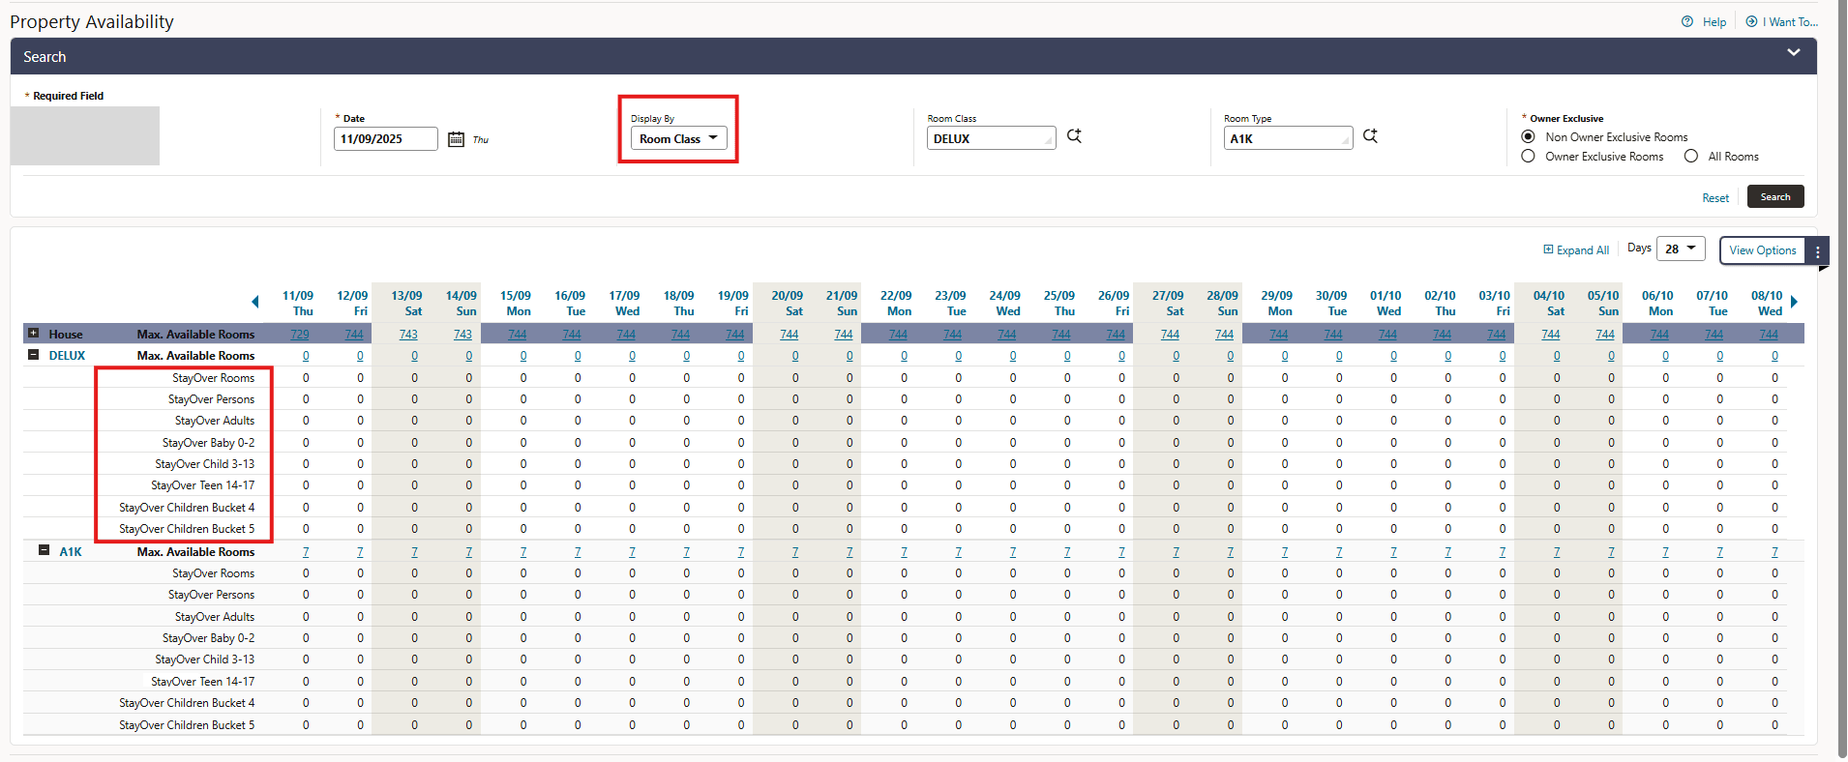Open the I Want To menu

[1782, 21]
